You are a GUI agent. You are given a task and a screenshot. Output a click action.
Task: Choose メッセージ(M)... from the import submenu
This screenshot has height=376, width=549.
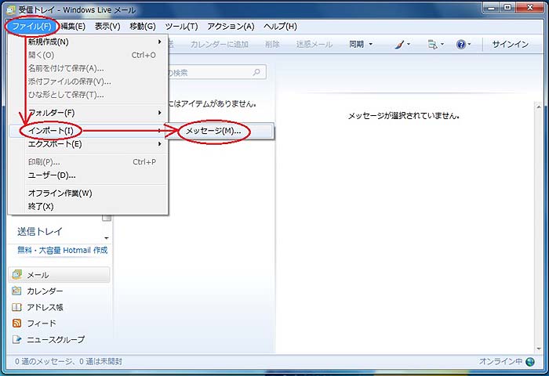[x=213, y=131]
